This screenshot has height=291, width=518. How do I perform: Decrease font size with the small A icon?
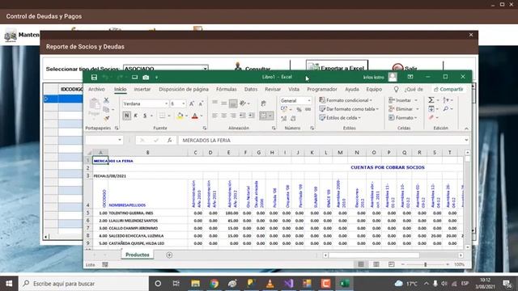201,103
